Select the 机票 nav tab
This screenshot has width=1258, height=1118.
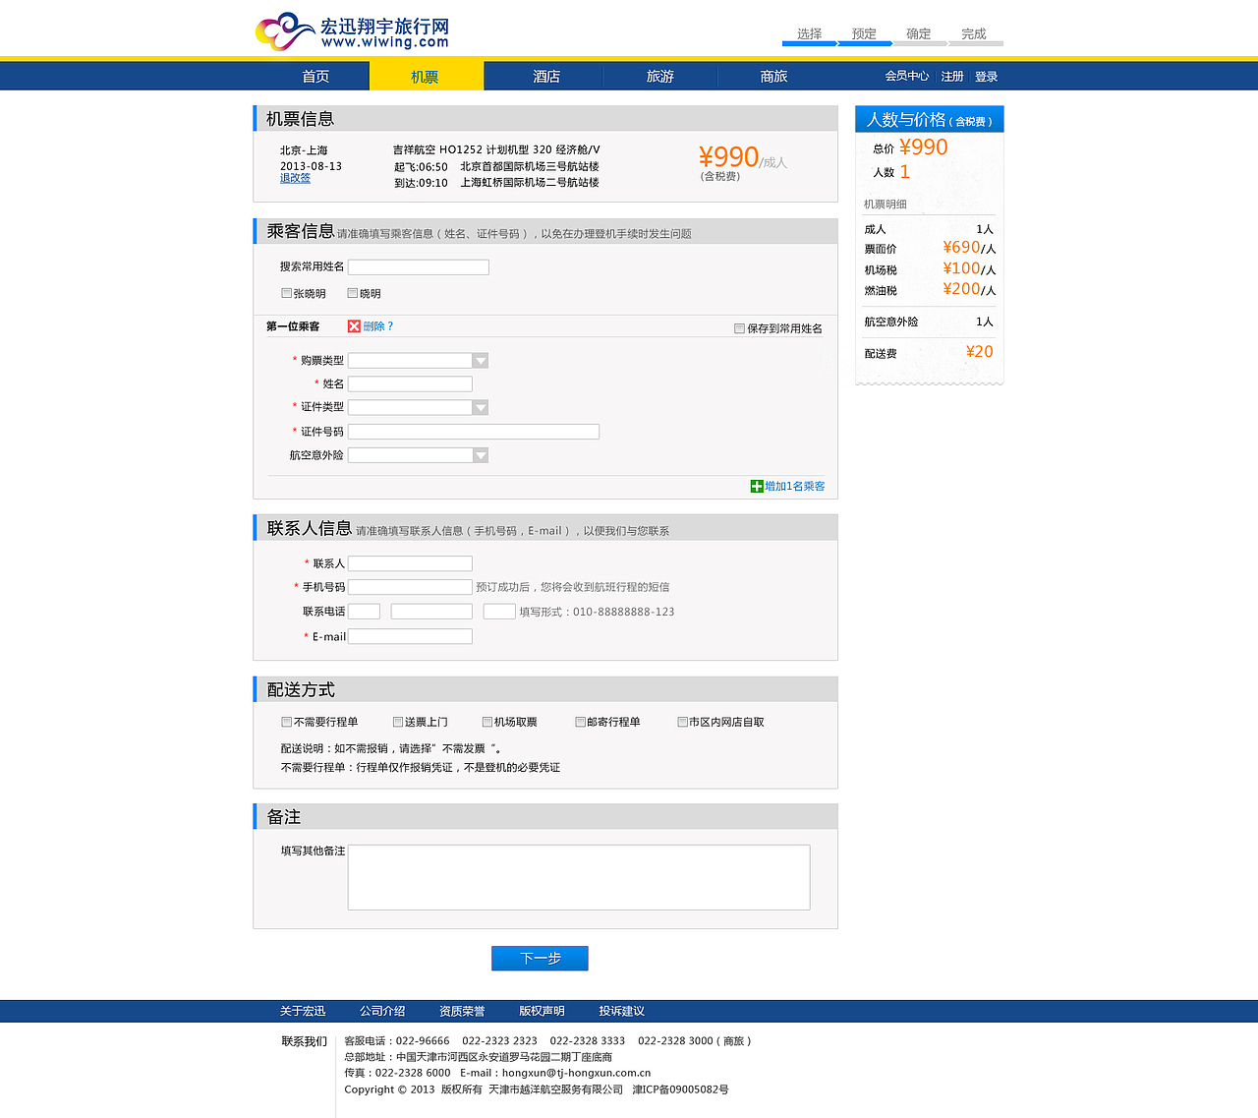coord(425,76)
